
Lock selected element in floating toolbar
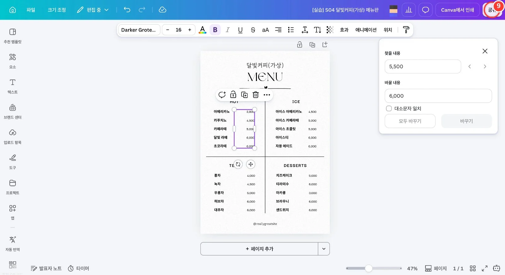[233, 95]
